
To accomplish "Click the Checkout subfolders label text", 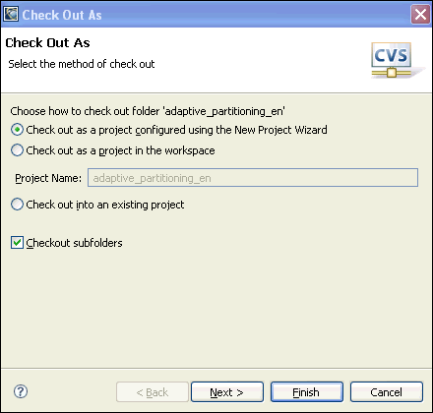I will point(74,243).
